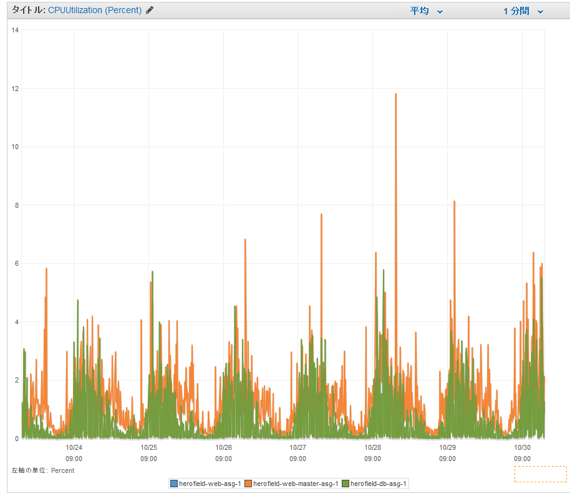Click the pencil edit icon beside the title

click(x=150, y=11)
